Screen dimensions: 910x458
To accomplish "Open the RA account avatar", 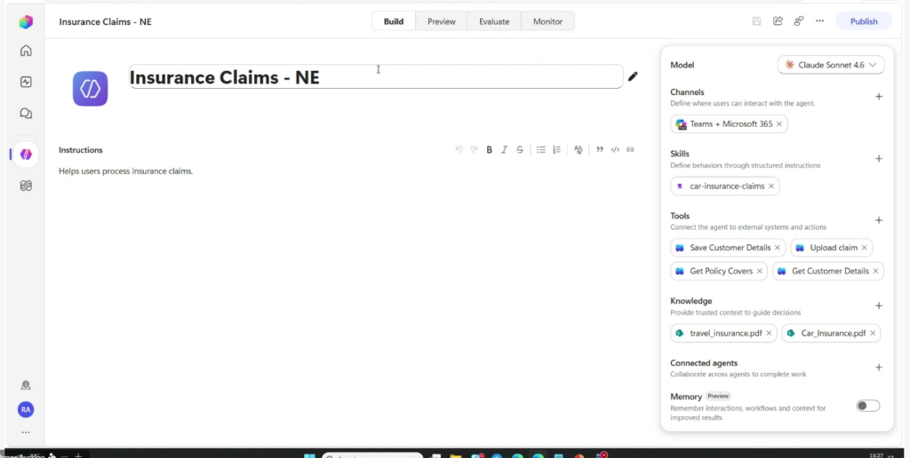I will pyautogui.click(x=26, y=409).
